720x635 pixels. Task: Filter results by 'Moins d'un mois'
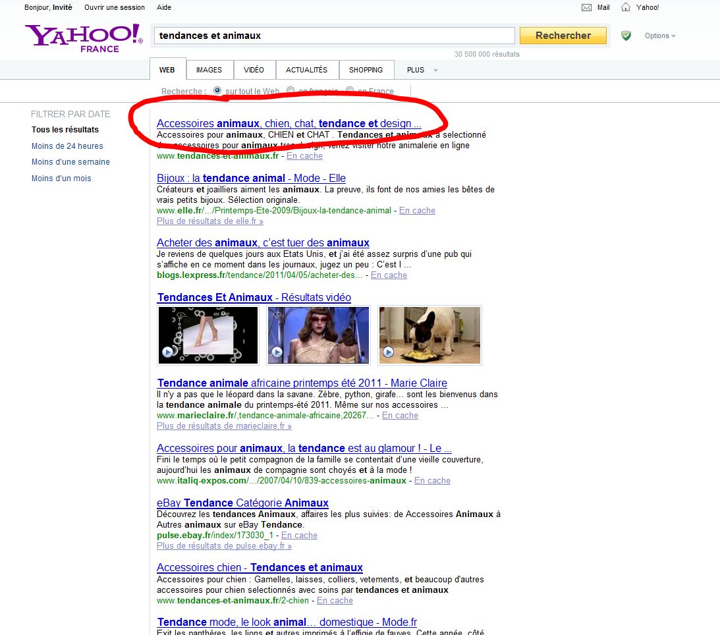61,178
